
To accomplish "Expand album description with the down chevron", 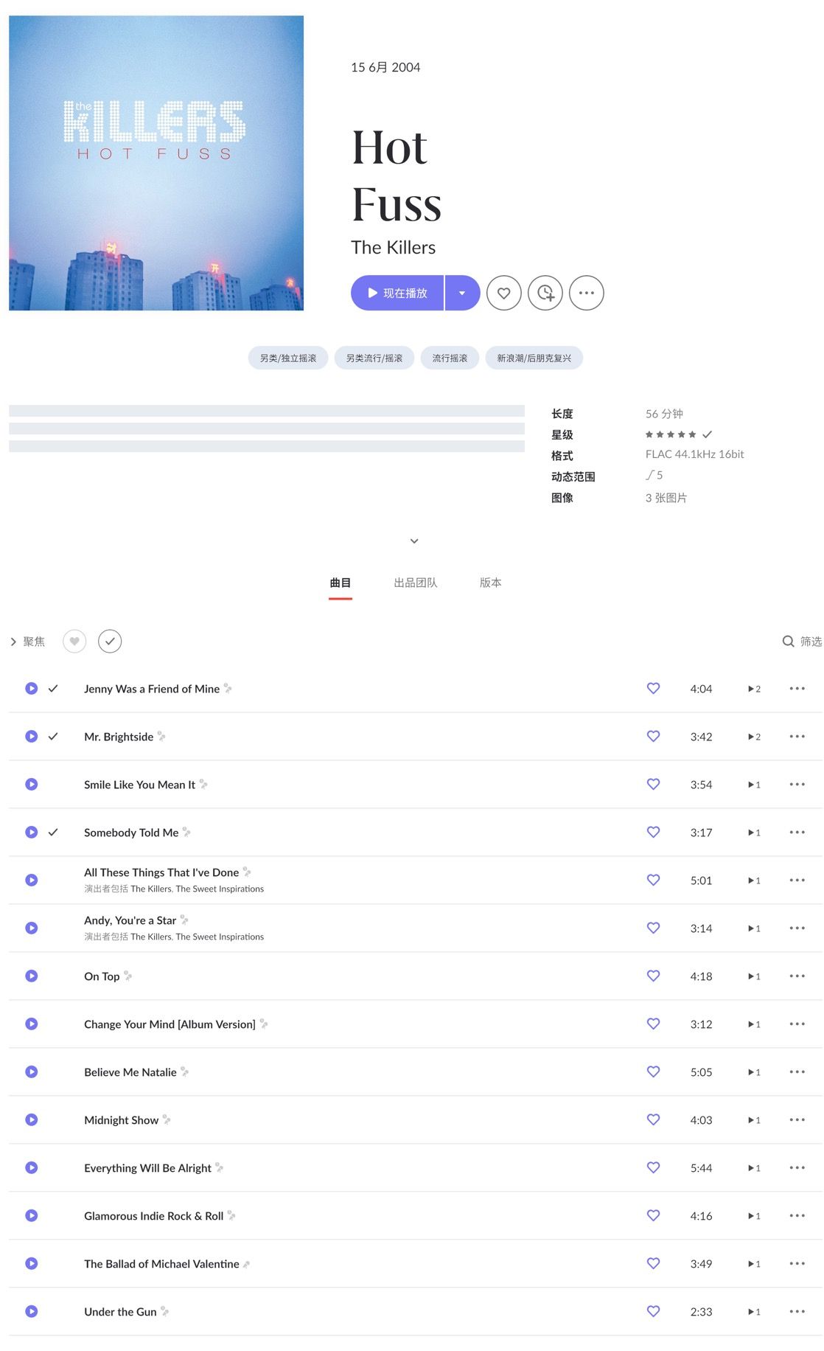I will coord(414,541).
